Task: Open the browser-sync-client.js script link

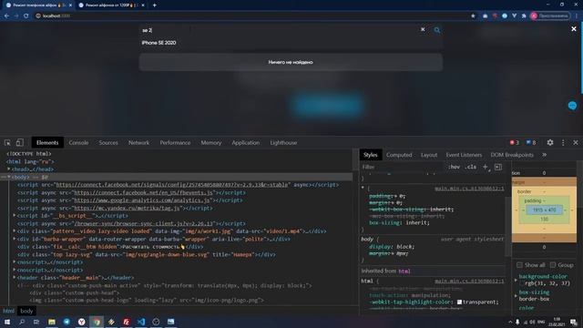Action: pyautogui.click(x=144, y=223)
